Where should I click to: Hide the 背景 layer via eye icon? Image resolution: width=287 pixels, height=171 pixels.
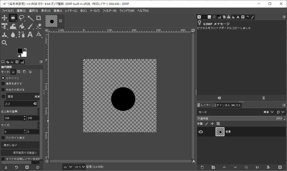coord(201,132)
